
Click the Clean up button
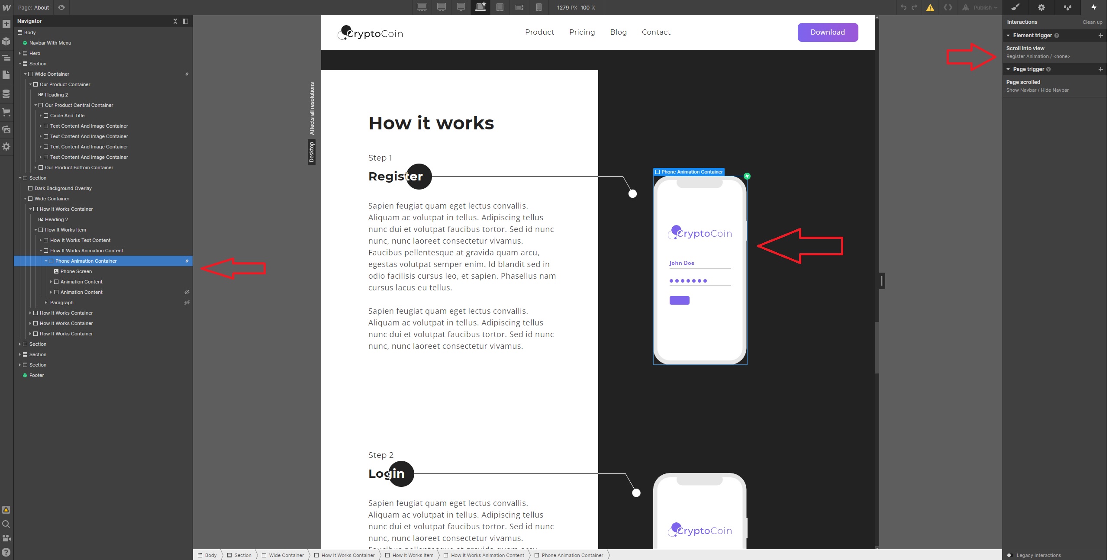point(1093,22)
